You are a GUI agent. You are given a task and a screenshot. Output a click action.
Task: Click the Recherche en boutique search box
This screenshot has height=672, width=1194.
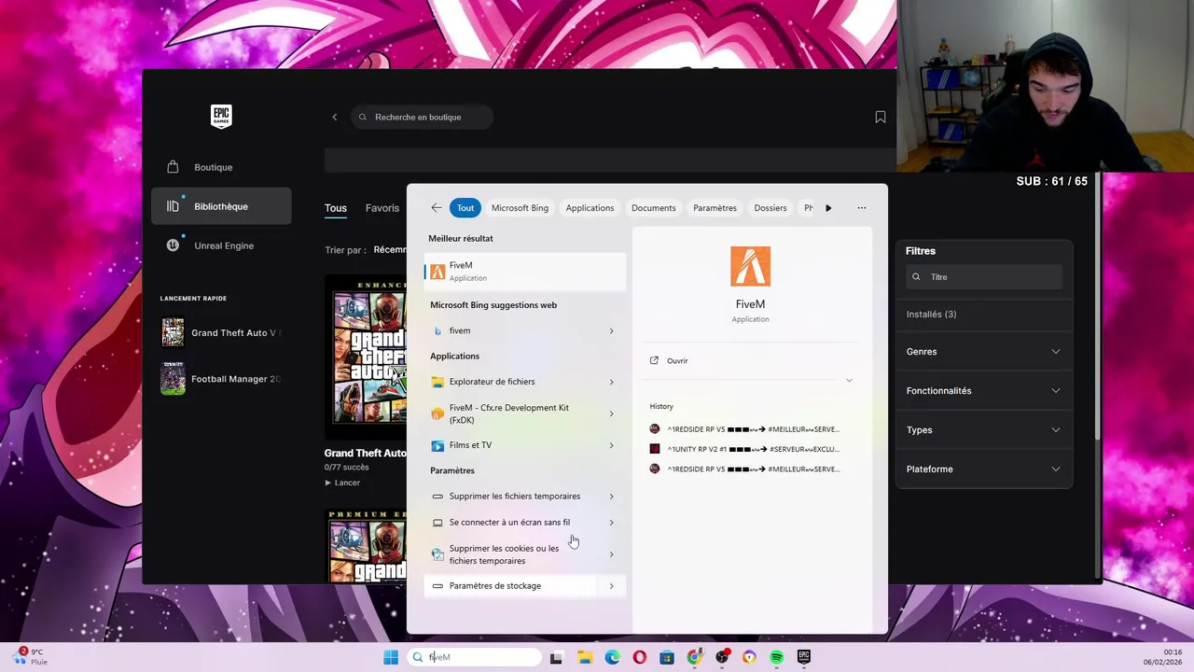[423, 117]
